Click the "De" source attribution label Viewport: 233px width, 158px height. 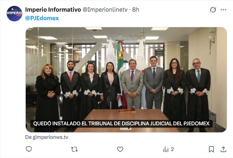tap(28, 137)
